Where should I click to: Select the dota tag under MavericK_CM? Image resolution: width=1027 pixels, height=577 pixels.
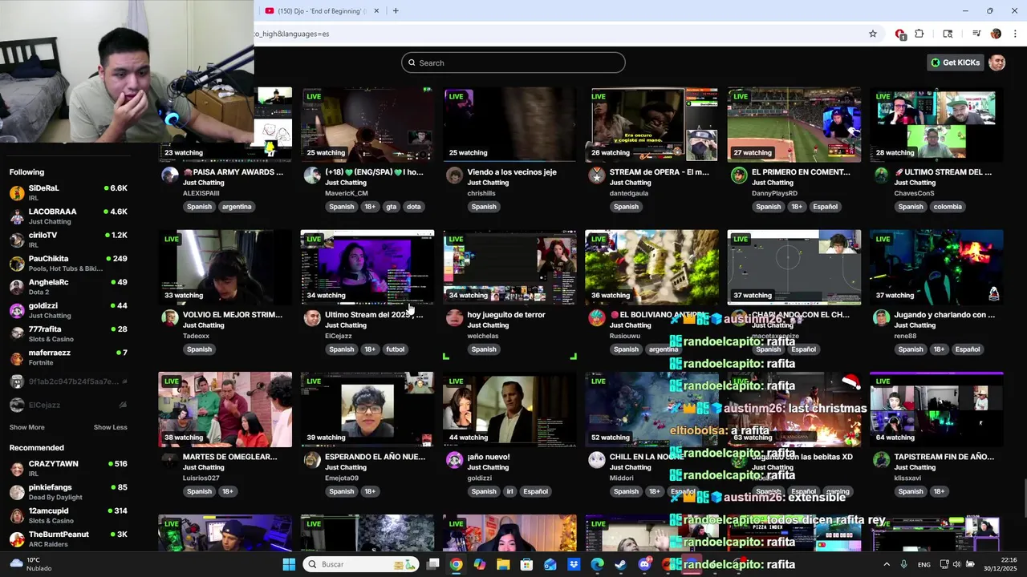pyautogui.click(x=413, y=207)
